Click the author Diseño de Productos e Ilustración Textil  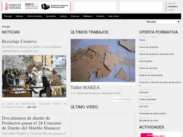click(x=99, y=93)
